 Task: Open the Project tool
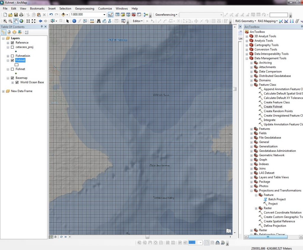point(273,204)
